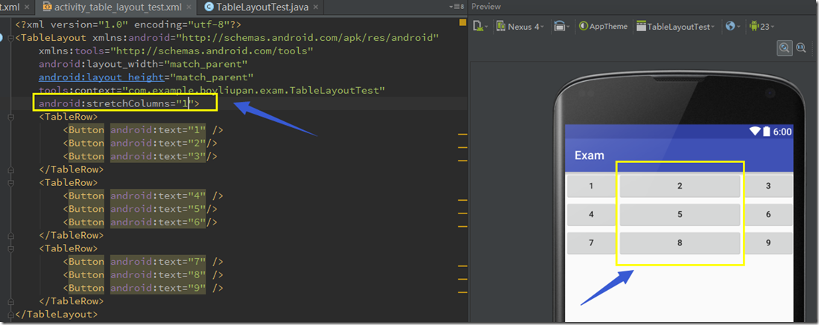Open the AppTheme theme chooser
The image size is (819, 325).
(x=603, y=27)
